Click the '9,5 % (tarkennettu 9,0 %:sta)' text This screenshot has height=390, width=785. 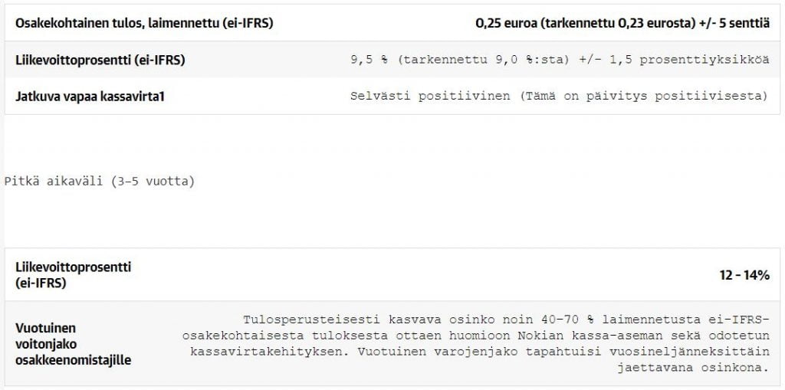tap(460, 60)
